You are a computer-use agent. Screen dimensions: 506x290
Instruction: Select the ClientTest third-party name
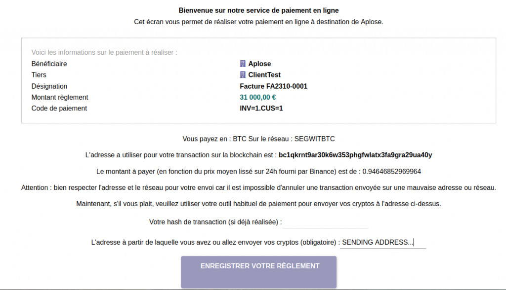(x=264, y=75)
